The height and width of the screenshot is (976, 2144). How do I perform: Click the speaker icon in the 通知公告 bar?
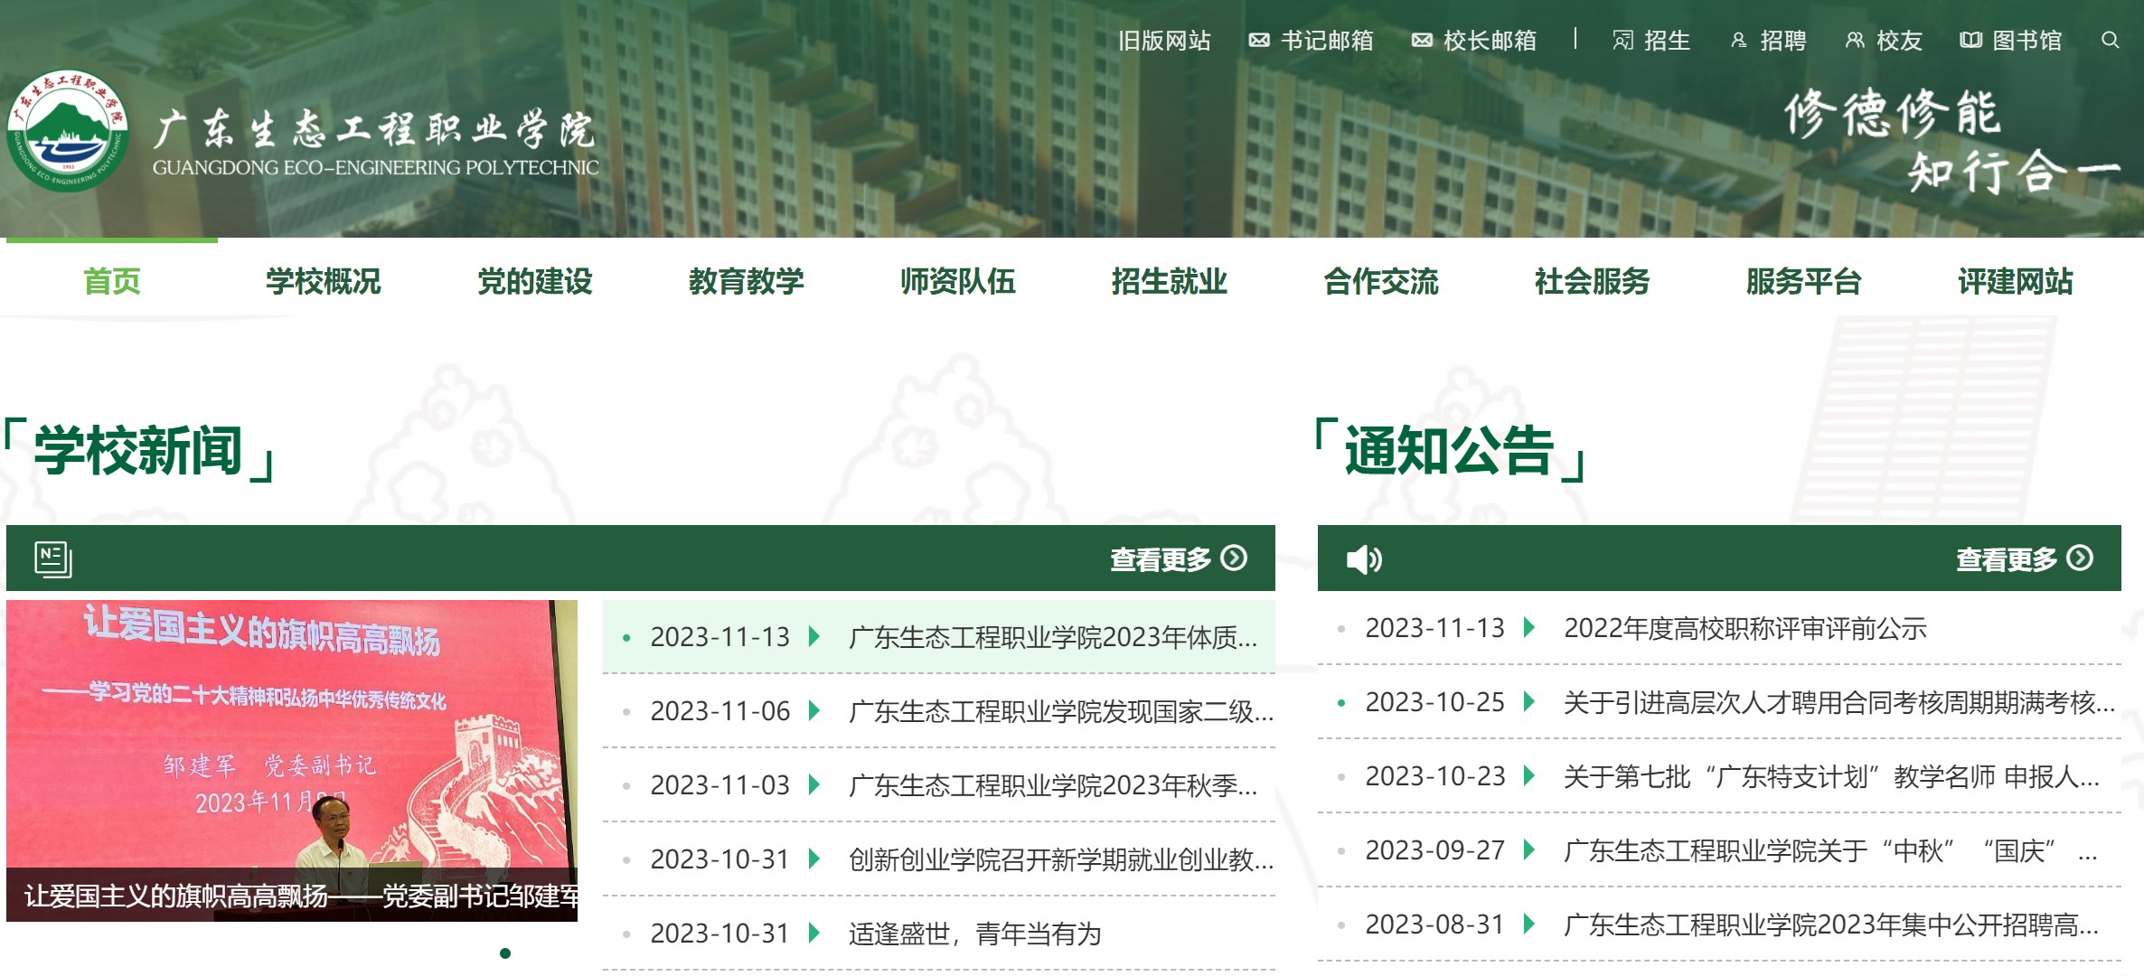1364,559
